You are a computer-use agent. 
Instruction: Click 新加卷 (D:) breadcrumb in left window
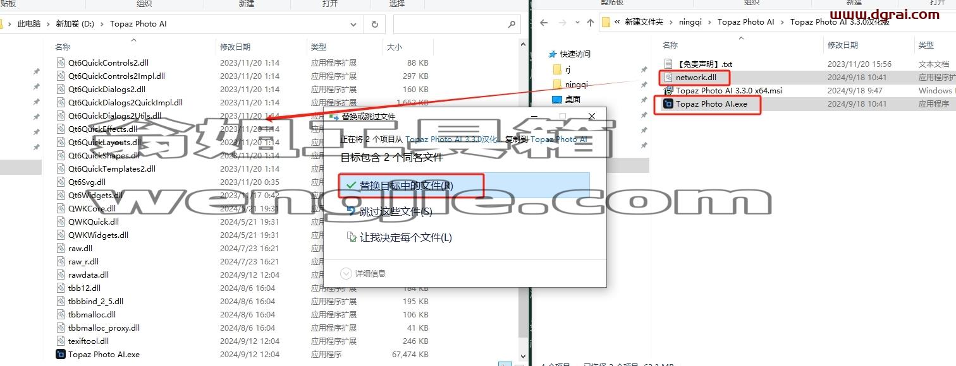click(75, 24)
